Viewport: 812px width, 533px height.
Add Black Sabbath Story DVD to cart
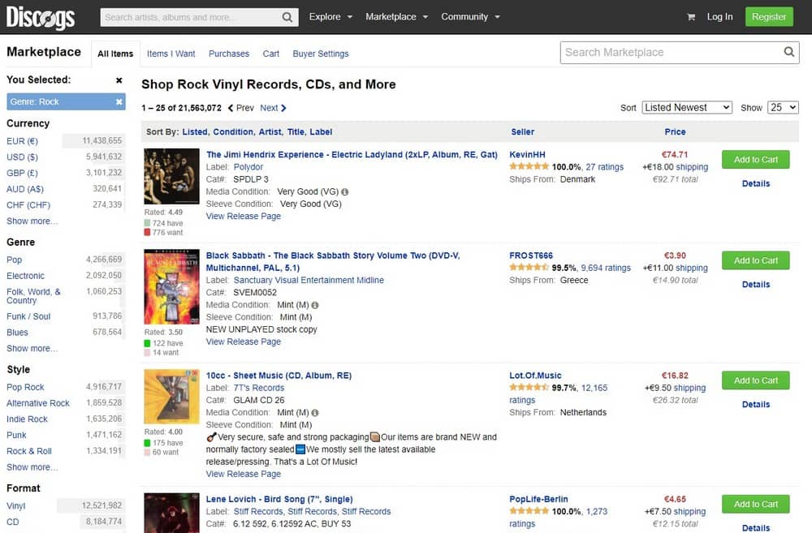(x=755, y=260)
